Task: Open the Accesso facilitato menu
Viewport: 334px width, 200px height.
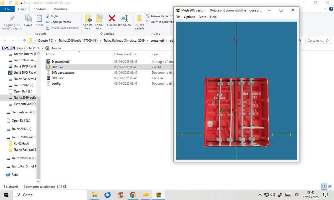Action: pyautogui.click(x=160, y=22)
